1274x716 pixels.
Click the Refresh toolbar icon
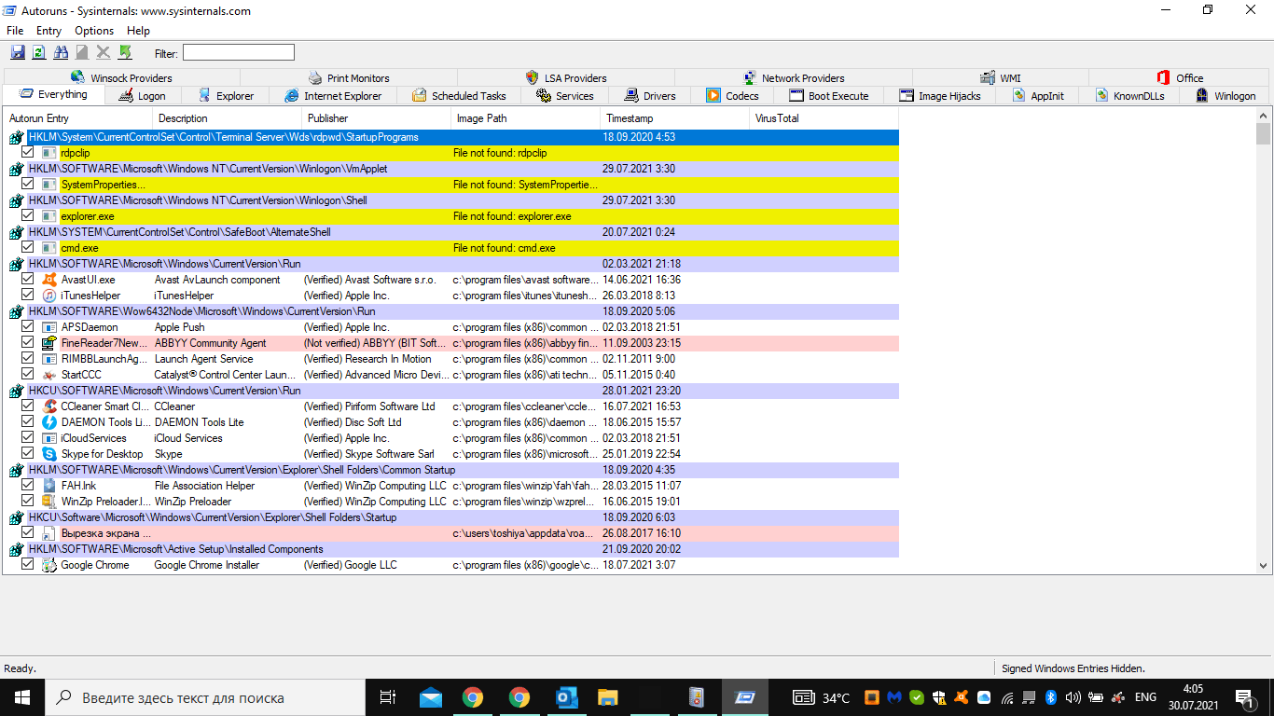(39, 52)
